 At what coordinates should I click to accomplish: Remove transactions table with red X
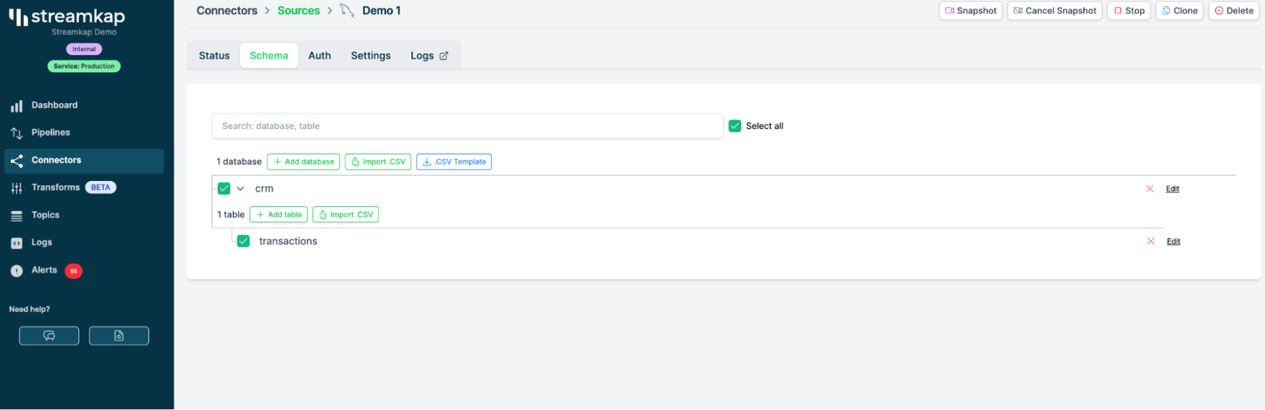tap(1150, 241)
